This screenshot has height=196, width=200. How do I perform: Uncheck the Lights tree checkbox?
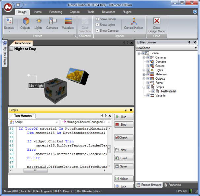[x=148, y=70]
